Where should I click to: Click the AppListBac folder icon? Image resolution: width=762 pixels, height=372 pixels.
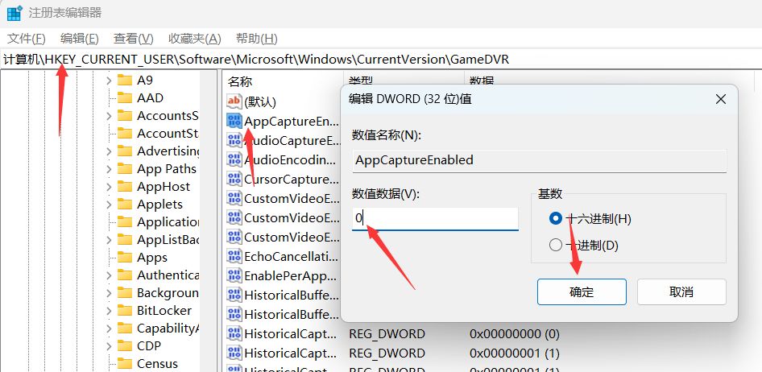[125, 239]
